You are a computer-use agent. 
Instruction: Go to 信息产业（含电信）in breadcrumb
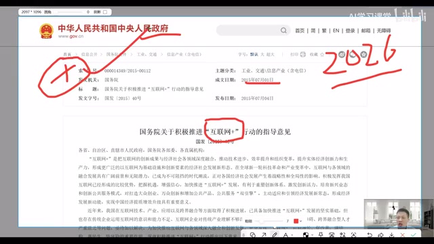click(x=184, y=54)
